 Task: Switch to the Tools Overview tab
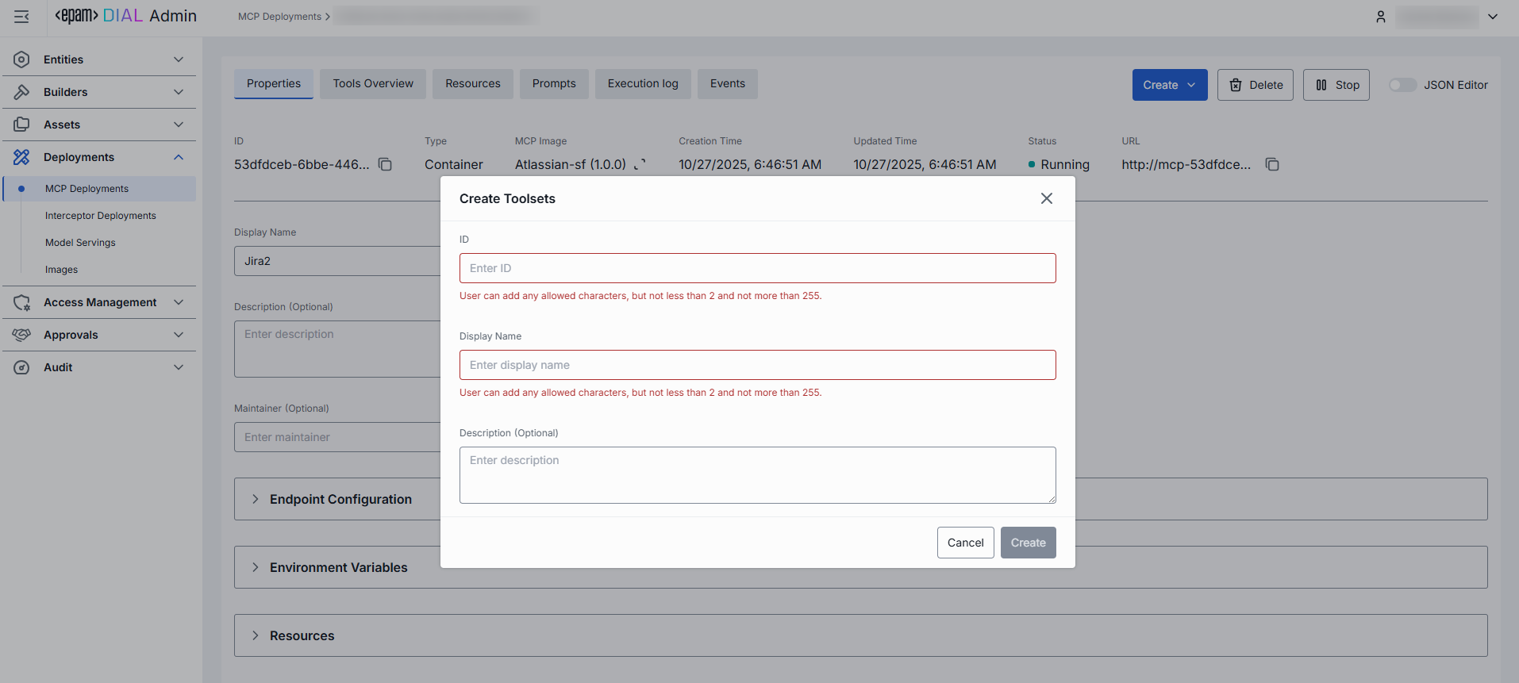(x=373, y=84)
